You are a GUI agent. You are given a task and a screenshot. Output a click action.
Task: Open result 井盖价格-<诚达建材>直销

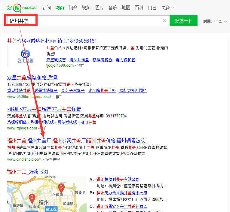52,41
